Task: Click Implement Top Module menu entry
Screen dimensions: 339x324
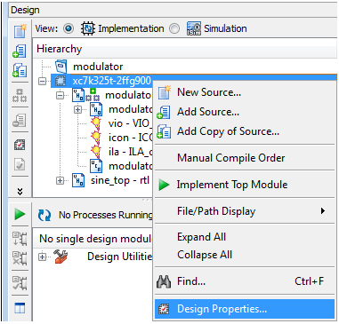Action: (245, 185)
